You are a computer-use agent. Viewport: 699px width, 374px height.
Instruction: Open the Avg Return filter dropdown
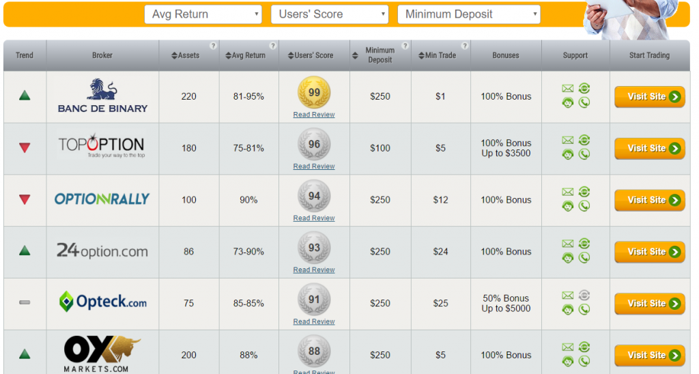click(x=203, y=14)
